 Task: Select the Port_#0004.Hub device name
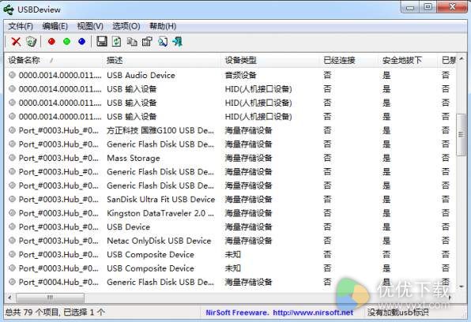point(58,282)
